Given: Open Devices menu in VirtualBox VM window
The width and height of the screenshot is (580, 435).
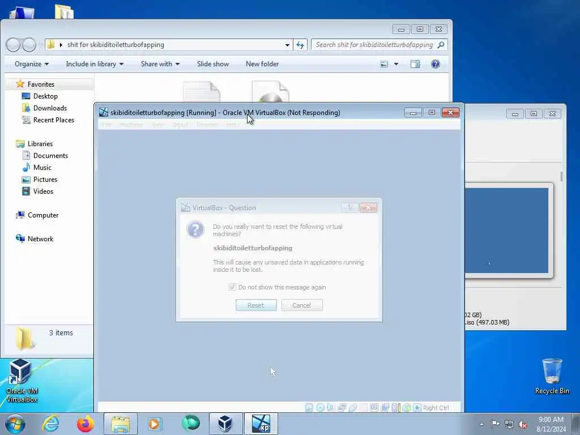Looking at the screenshot, I should click(x=207, y=125).
